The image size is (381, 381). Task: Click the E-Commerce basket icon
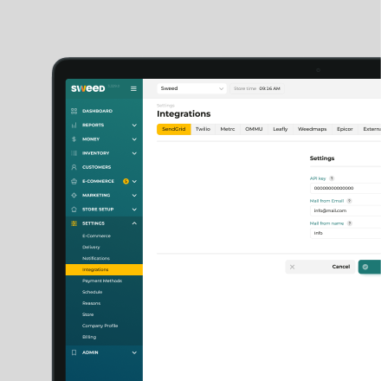click(74, 181)
